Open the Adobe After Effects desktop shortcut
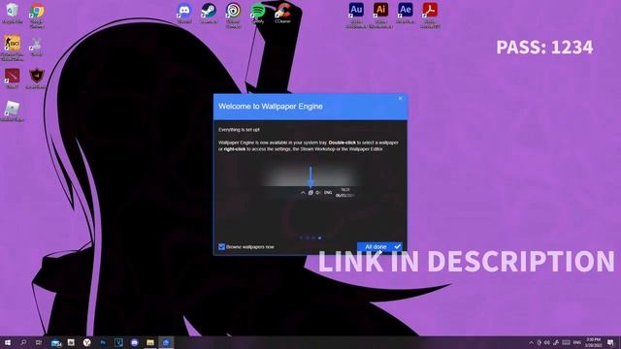621x349 pixels. pos(406,13)
